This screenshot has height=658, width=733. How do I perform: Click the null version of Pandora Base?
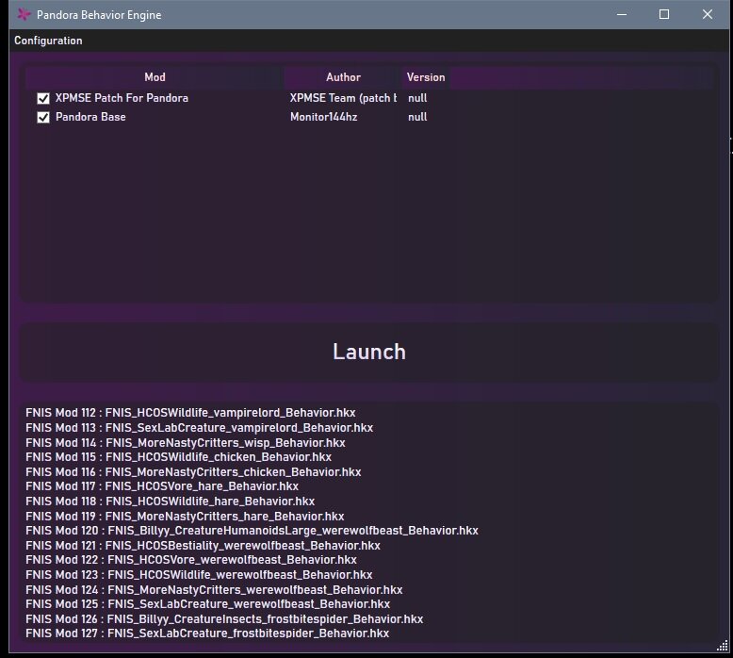tap(417, 117)
